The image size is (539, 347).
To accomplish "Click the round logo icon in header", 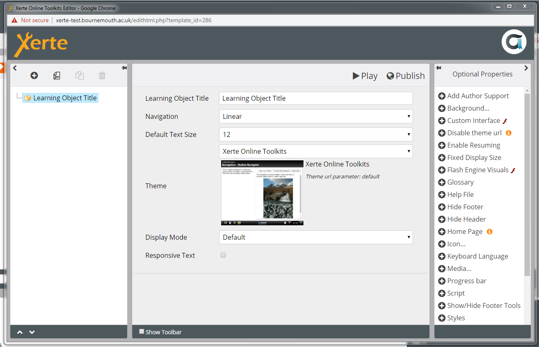I will pyautogui.click(x=514, y=42).
